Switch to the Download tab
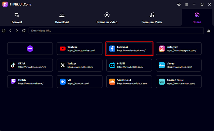214x131 pixels. (62, 18)
